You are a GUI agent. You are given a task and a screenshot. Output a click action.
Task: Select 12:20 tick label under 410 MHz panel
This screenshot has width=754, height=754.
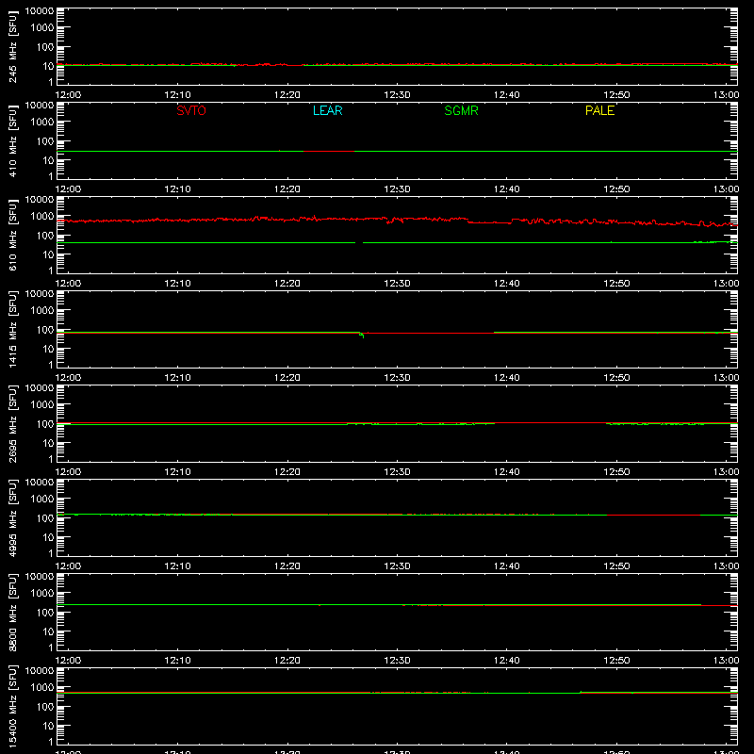[x=287, y=189]
